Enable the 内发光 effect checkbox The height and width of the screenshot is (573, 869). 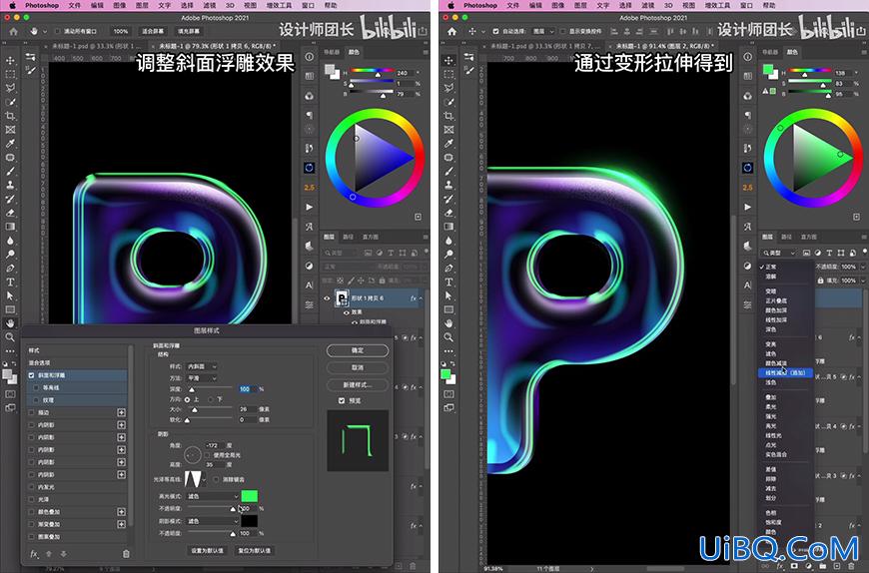point(32,487)
